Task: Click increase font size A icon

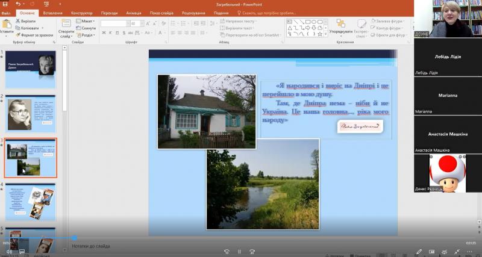Action: (148, 23)
